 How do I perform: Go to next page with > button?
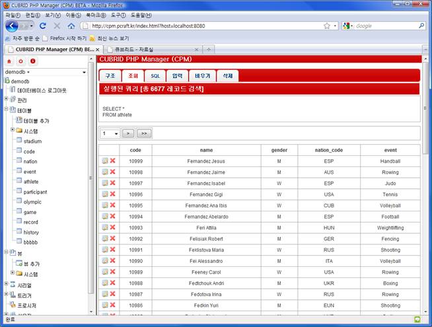[128, 133]
